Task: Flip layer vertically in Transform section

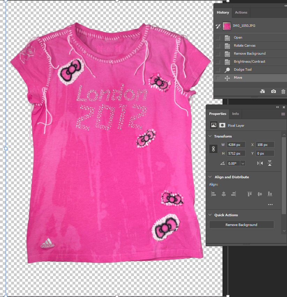Action: click(270, 163)
